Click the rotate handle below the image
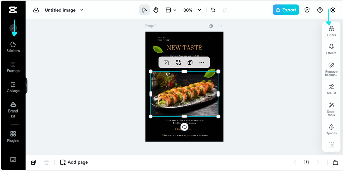The image size is (343, 171). 185,127
